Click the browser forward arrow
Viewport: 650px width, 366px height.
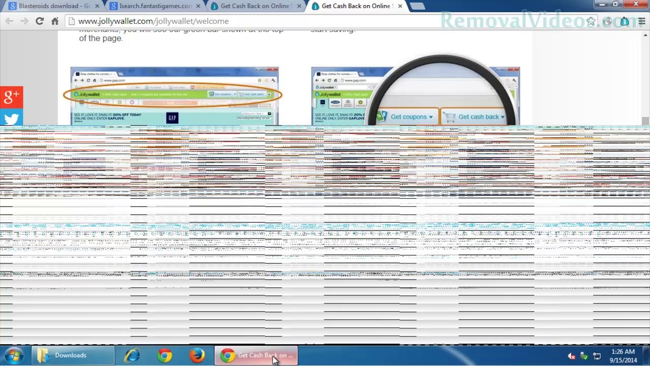click(24, 21)
